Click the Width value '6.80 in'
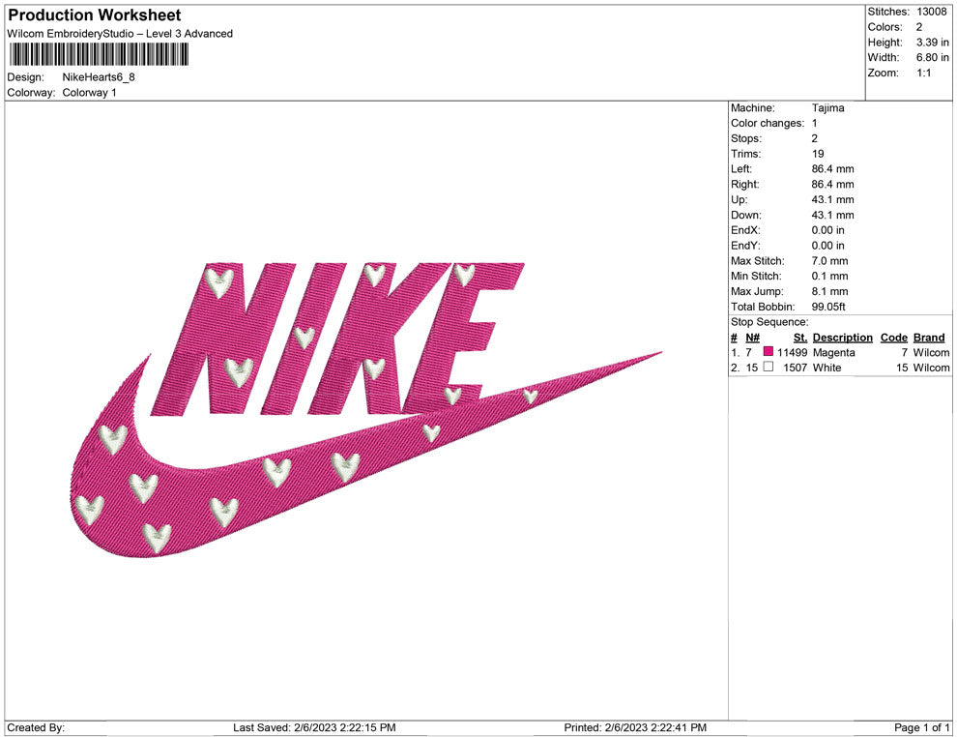 (x=933, y=57)
